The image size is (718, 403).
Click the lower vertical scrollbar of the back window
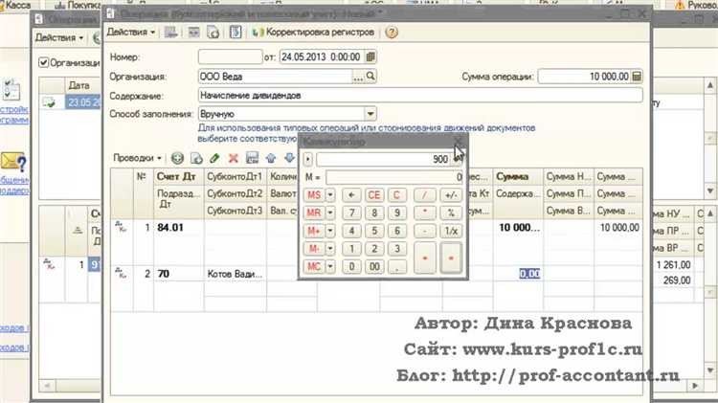[x=709, y=292]
